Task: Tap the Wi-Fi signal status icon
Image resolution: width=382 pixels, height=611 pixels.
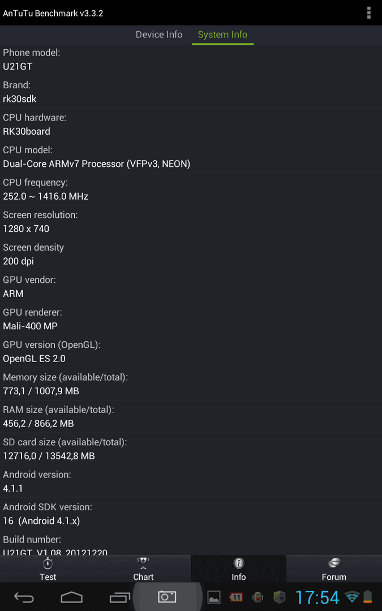Action: (x=353, y=597)
